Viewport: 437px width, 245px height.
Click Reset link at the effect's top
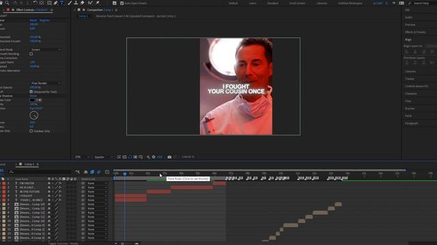point(33,20)
